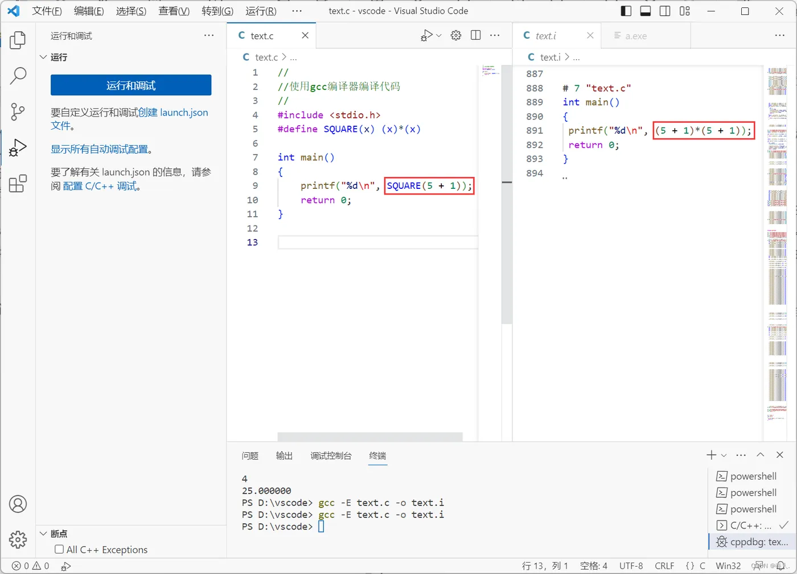Open the 编辑(E) menu
This screenshot has height=574, width=797.
pos(89,11)
